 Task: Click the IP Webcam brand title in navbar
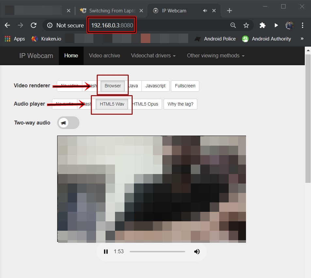coord(36,56)
